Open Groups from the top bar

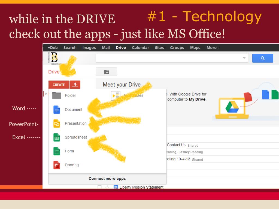tap(177, 48)
